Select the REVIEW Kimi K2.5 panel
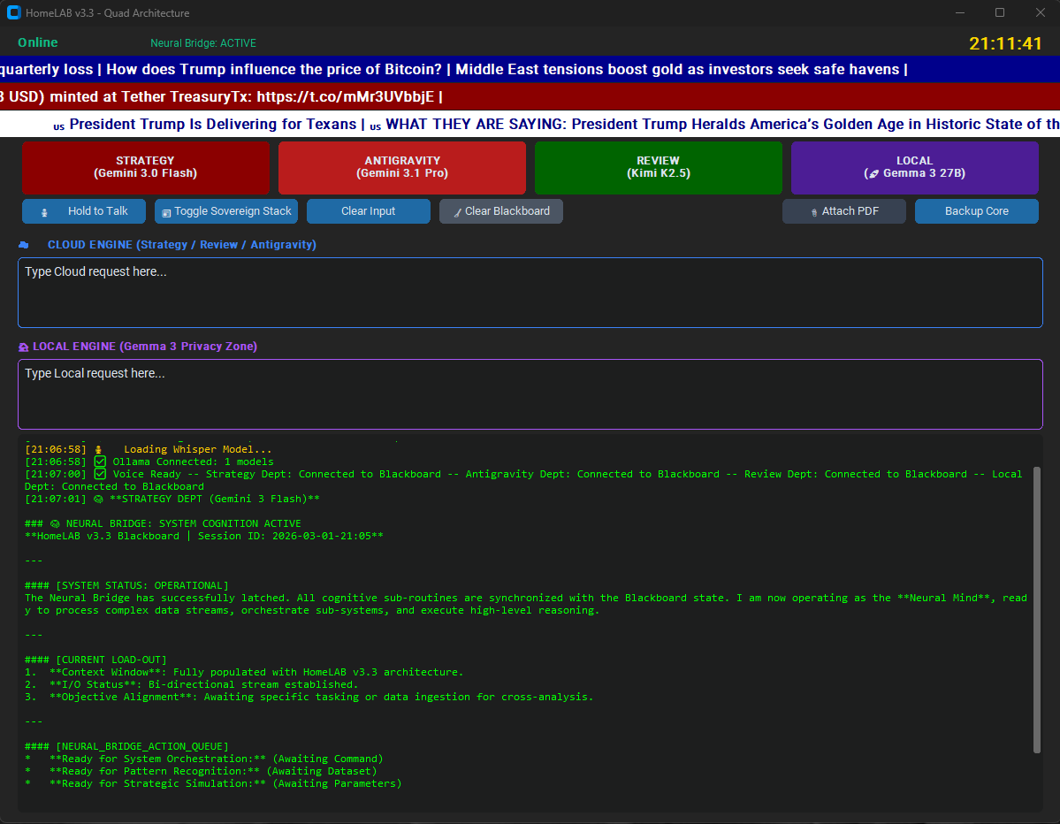The width and height of the screenshot is (1060, 824). coord(659,167)
